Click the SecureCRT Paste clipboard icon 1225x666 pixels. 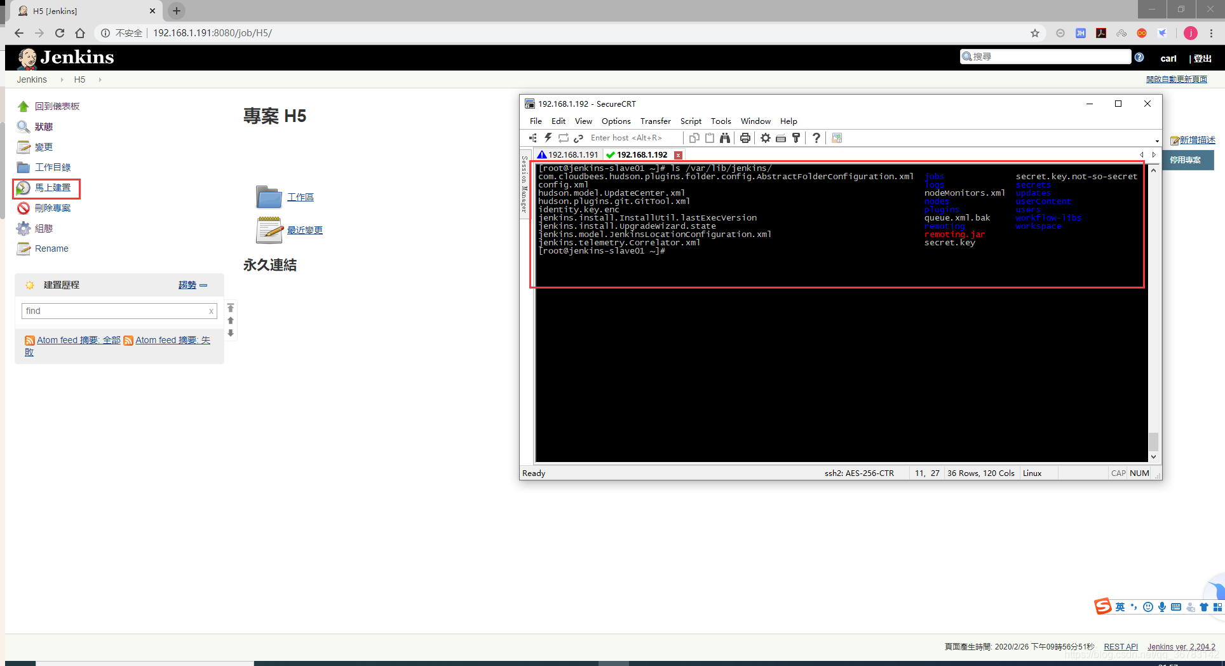coord(710,138)
